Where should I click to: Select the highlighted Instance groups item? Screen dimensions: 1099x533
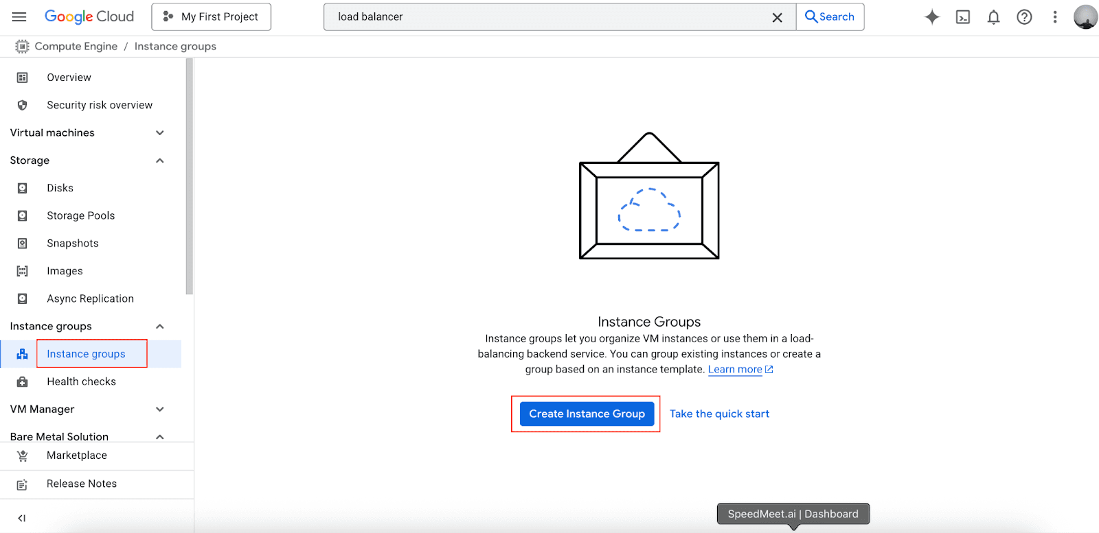86,354
